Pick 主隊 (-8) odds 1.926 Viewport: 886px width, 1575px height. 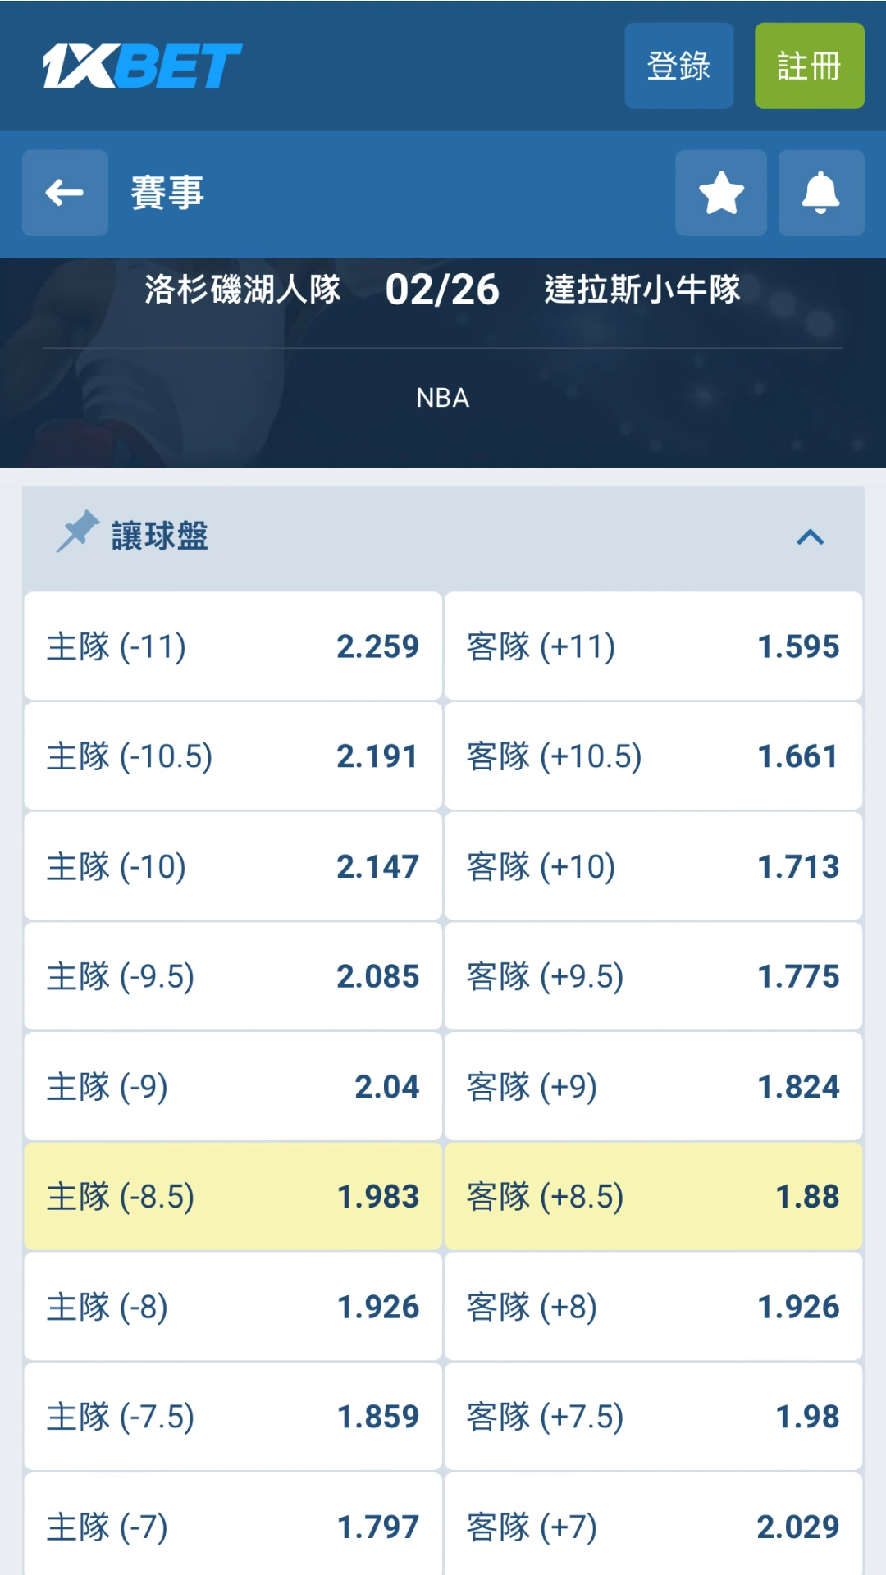(233, 1307)
